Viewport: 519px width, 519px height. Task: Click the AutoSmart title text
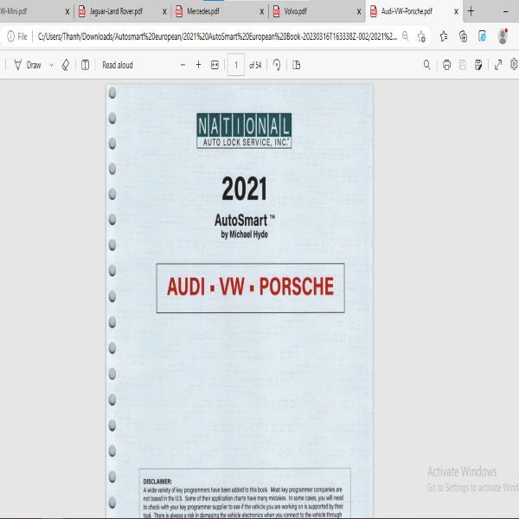point(244,220)
